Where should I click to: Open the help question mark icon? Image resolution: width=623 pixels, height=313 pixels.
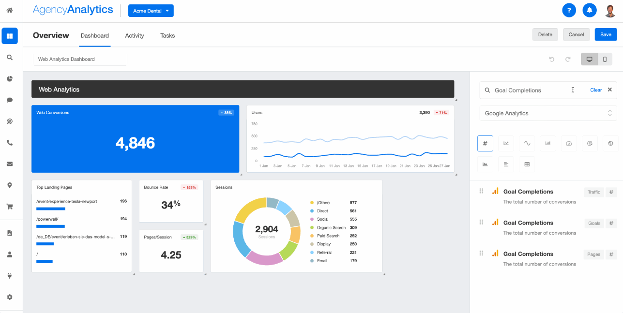coord(569,10)
